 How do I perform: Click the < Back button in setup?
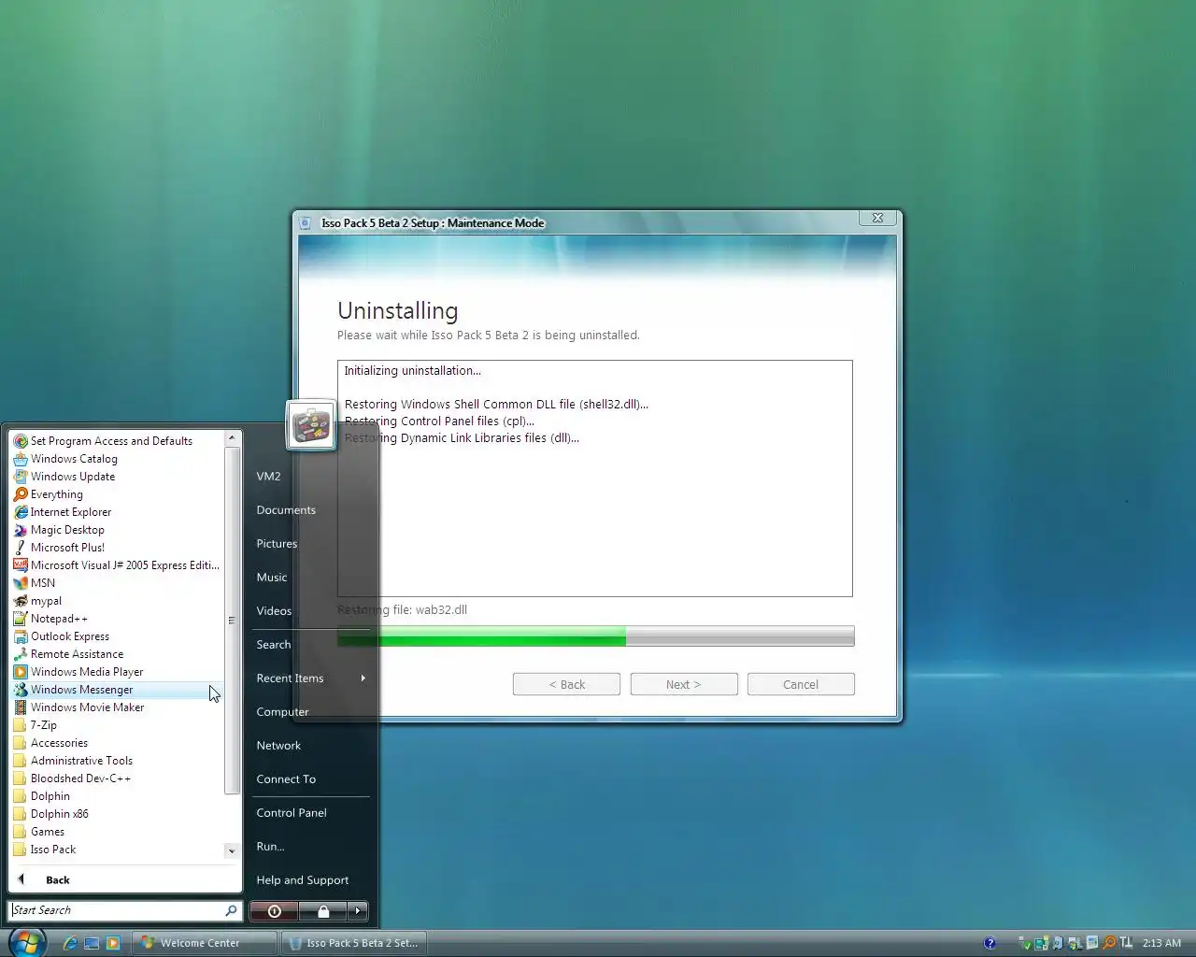566,684
